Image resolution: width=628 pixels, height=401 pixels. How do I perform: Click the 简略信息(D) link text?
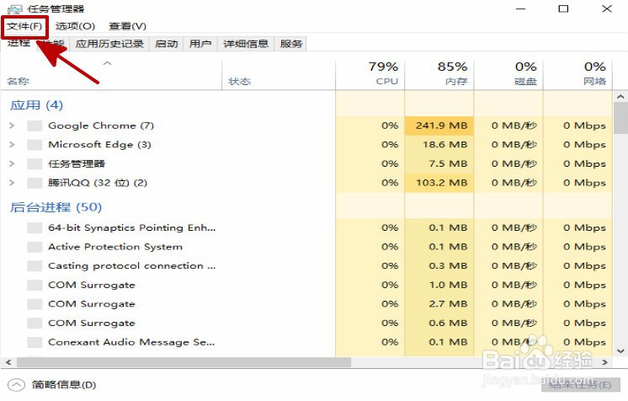64,385
